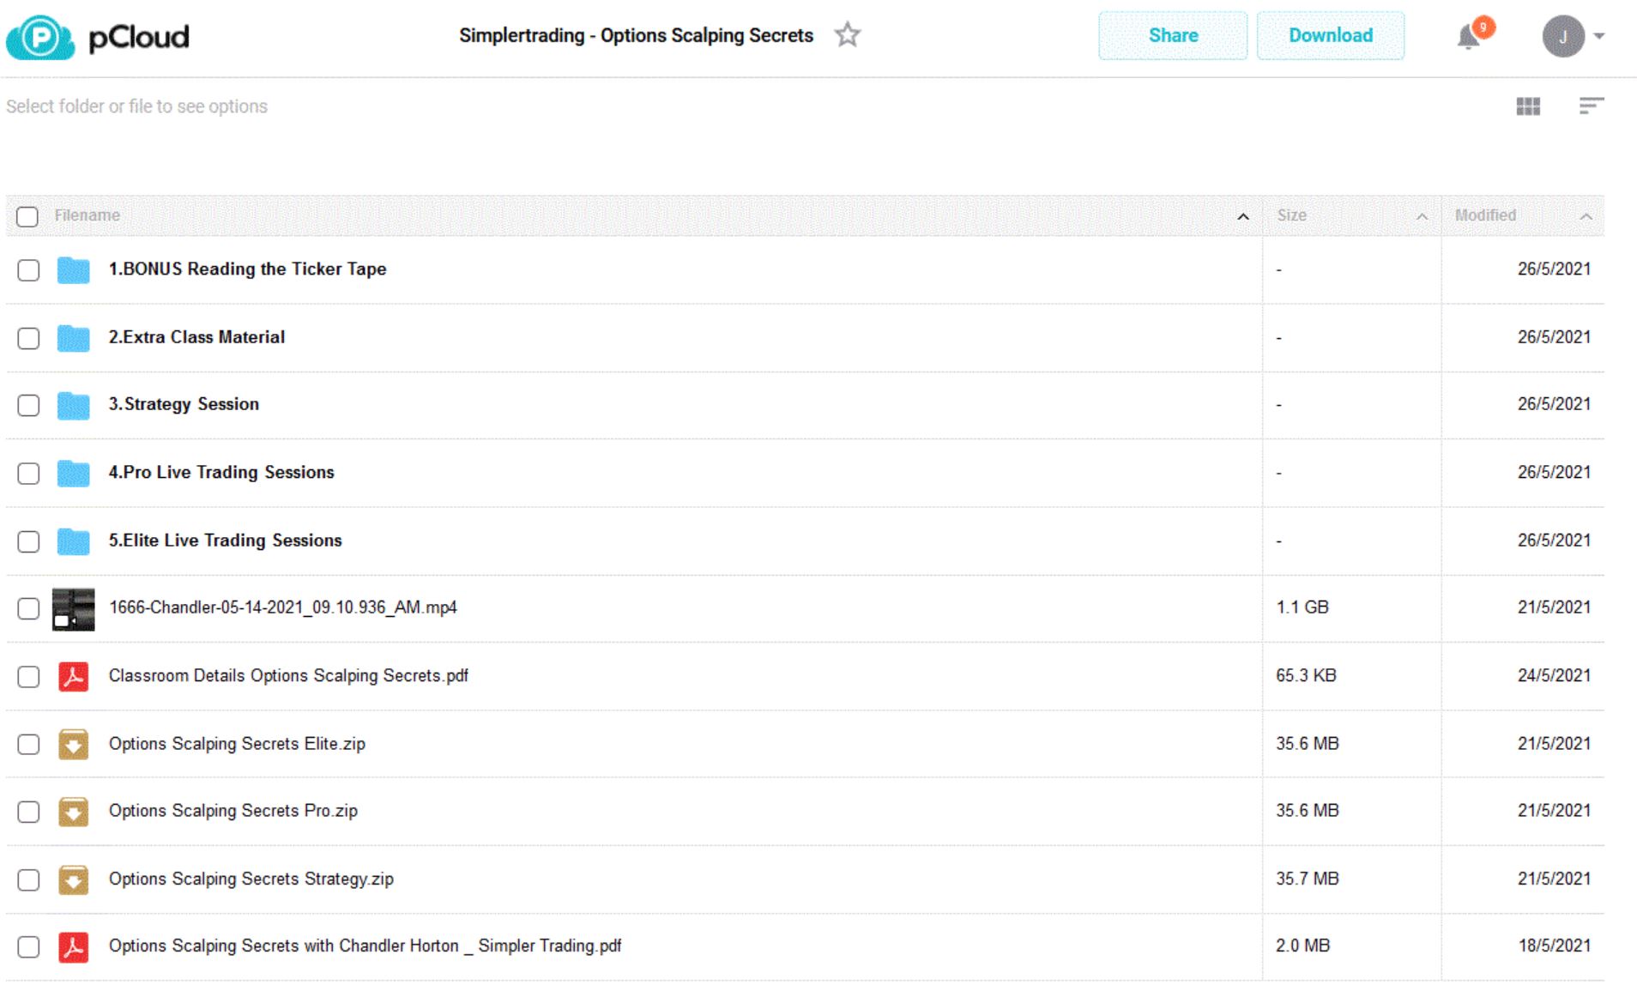Image resolution: width=1637 pixels, height=997 pixels.
Task: Click the Download button
Action: pyautogui.click(x=1331, y=35)
